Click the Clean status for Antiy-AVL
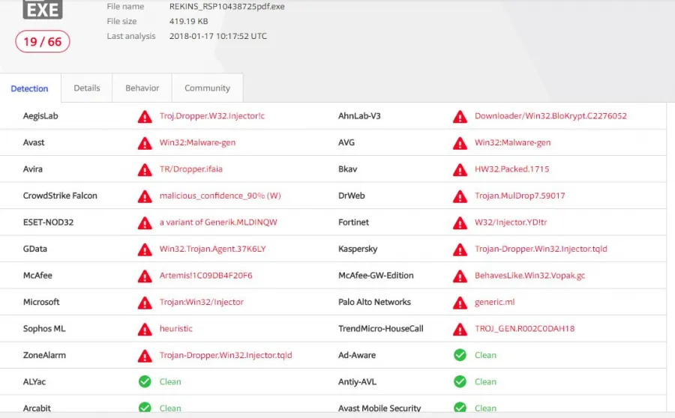This screenshot has width=675, height=418. click(485, 382)
